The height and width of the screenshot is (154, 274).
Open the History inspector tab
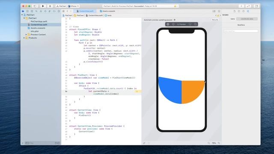239,11
